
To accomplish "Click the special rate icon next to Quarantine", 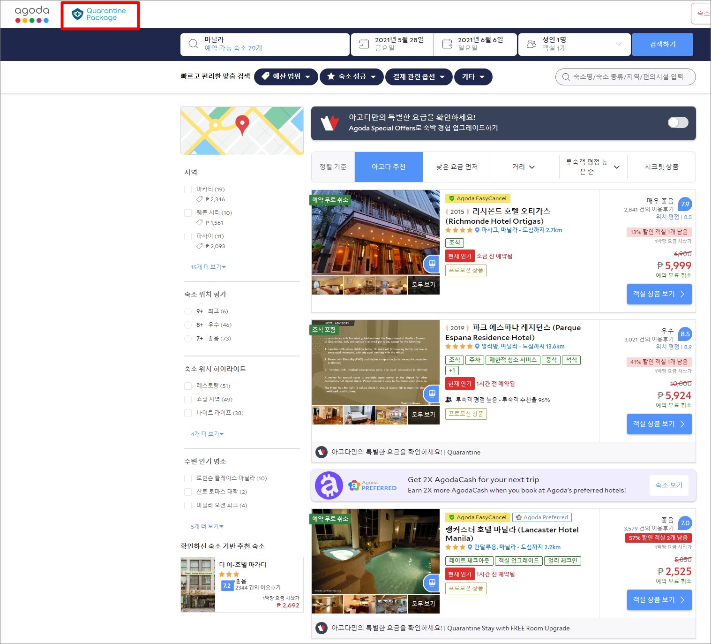I will [x=322, y=452].
